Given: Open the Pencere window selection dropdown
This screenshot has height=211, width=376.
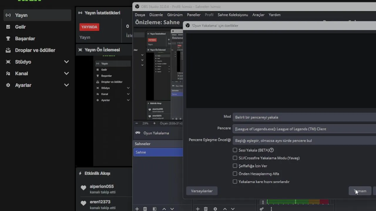Looking at the screenshot, I should 304,129.
